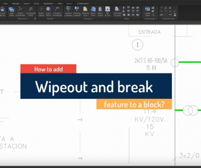Switch to the Collaboration ribbon tab
The height and width of the screenshot is (168, 201).
[x=83, y=4]
